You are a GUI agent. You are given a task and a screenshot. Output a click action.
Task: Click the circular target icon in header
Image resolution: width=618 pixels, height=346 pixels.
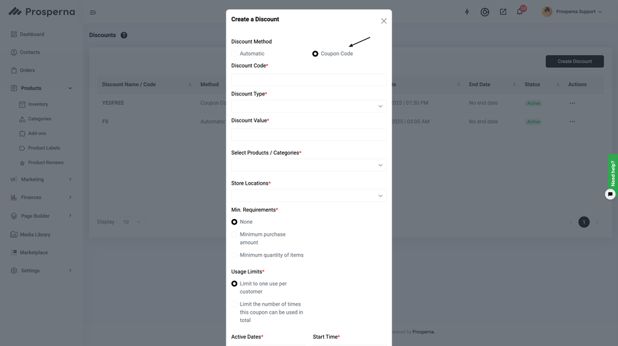pos(484,12)
